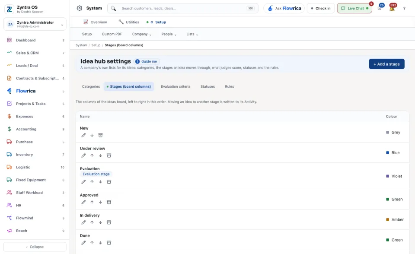Move Under review stage down
The image size is (415, 254).
100,156
